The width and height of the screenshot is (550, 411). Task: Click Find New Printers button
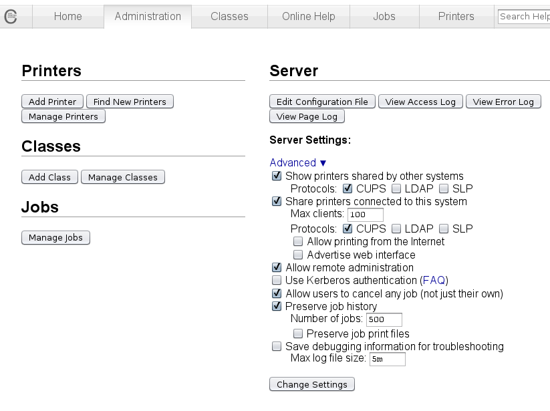point(130,102)
